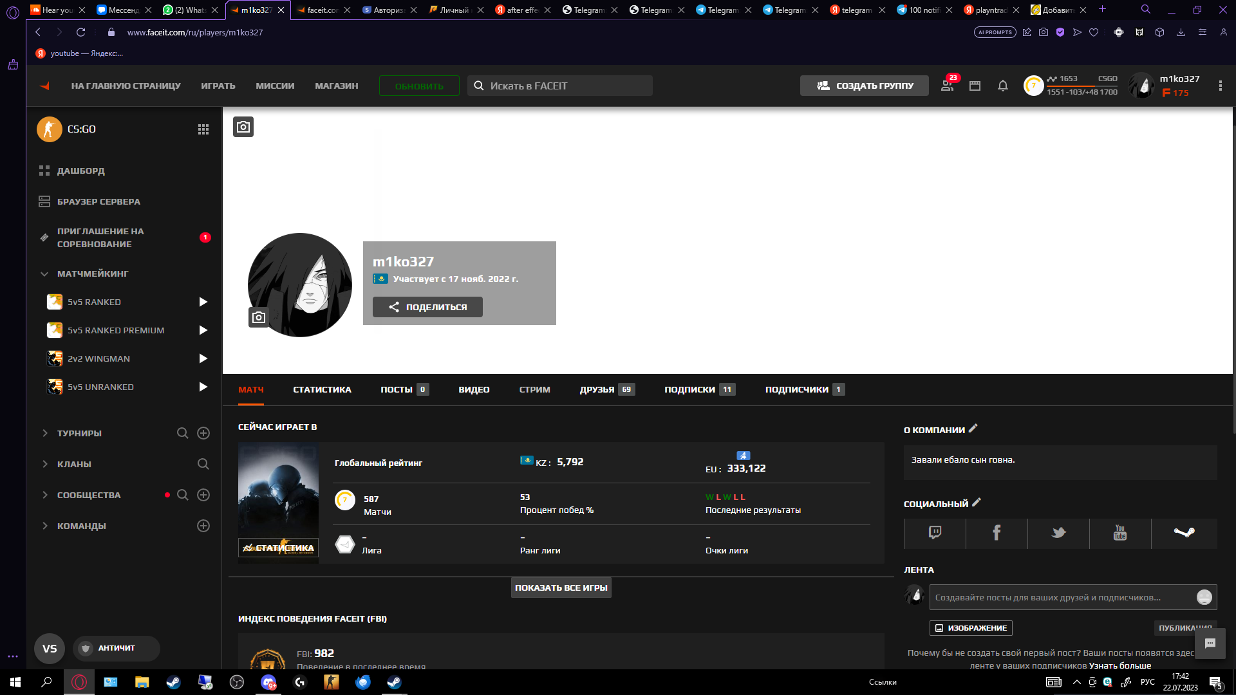This screenshot has width=1236, height=695.
Task: Click the green Обновить button
Action: [x=419, y=86]
